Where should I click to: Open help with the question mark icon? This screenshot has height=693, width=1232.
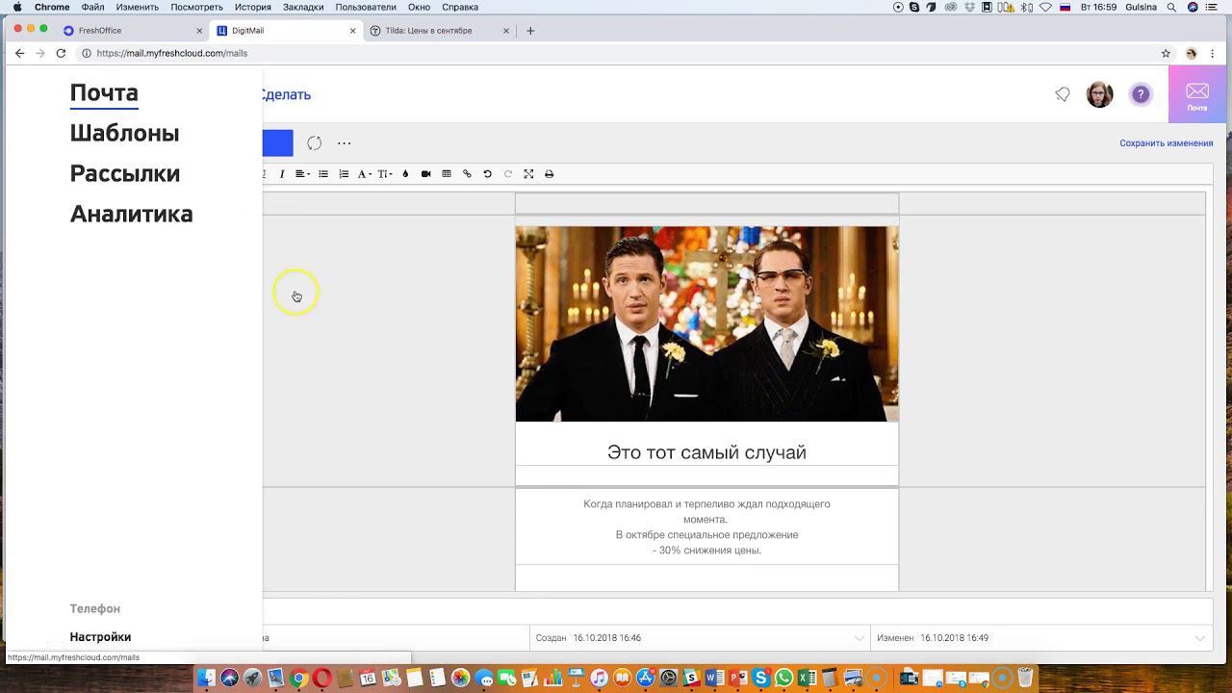1141,94
